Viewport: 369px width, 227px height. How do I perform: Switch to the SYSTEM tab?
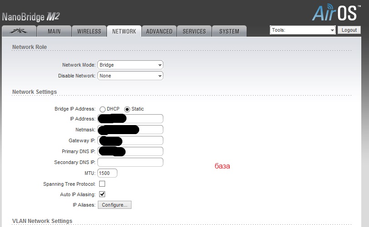229,31
